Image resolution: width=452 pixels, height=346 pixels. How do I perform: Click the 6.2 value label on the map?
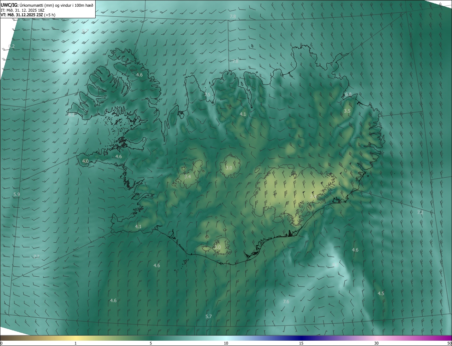[11, 46]
